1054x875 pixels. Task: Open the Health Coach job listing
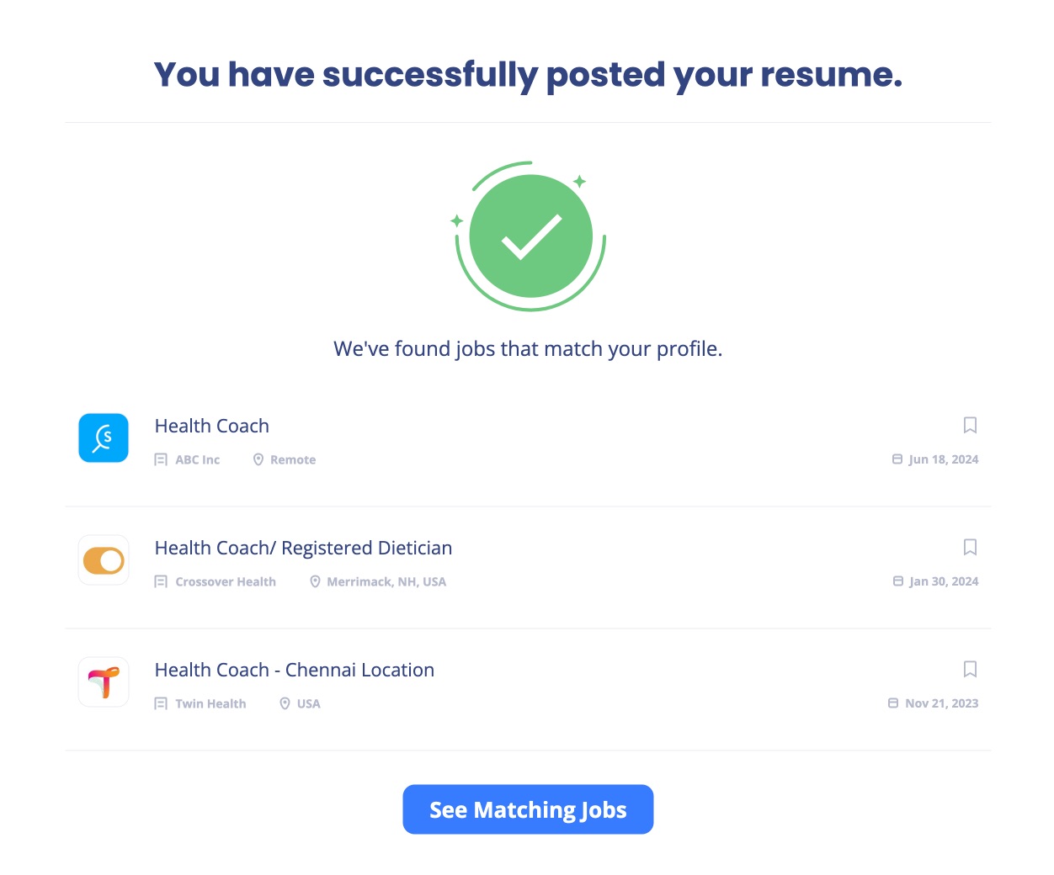pyautogui.click(x=211, y=426)
